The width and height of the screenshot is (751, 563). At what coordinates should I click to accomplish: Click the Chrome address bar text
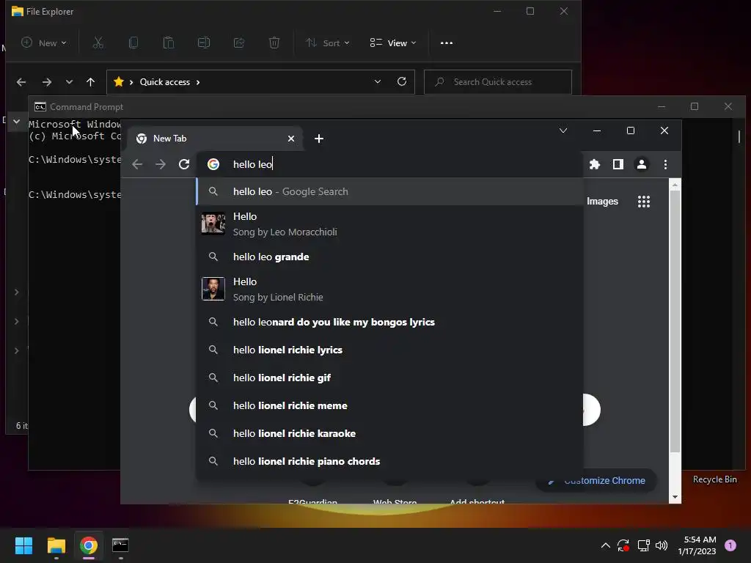(252, 165)
